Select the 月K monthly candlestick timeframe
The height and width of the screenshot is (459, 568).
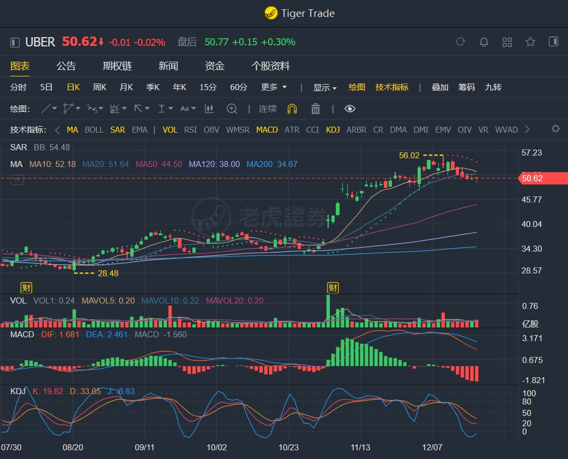126,87
